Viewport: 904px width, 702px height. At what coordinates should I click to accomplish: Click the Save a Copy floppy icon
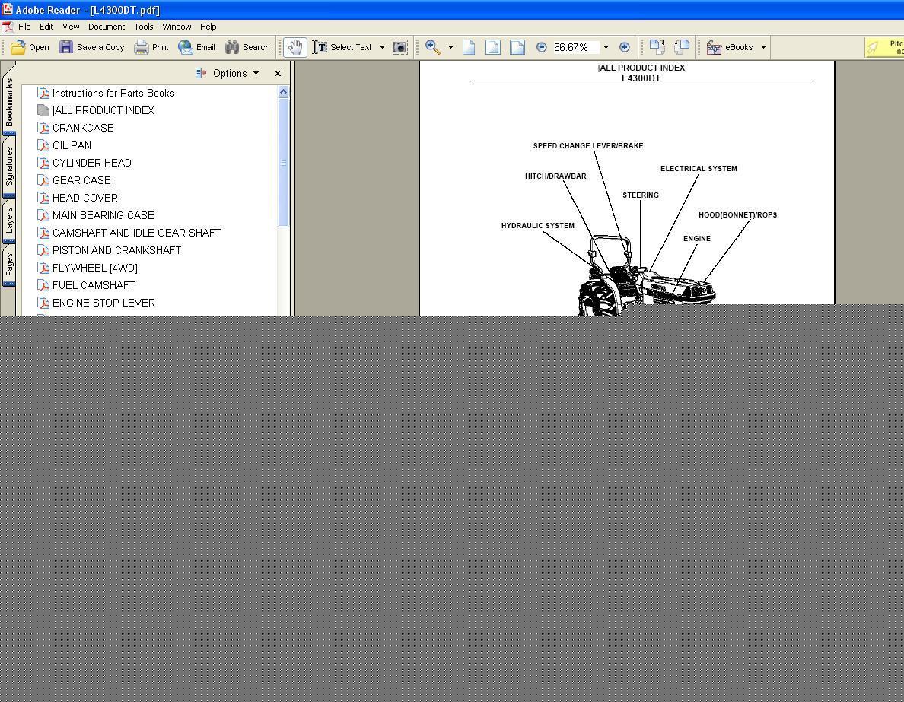point(66,47)
